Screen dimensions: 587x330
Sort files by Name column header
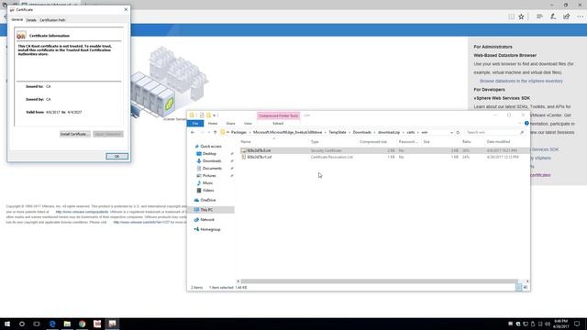pos(246,142)
